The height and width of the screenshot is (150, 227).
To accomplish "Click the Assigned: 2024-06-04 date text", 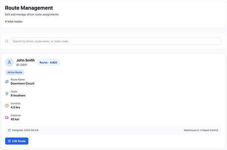I will [25, 130].
